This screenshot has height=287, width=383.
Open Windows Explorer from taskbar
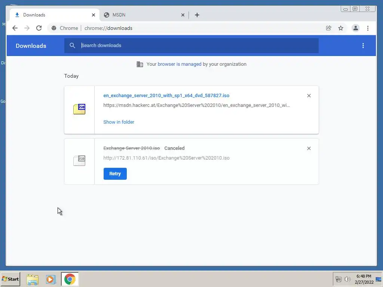coord(33,279)
